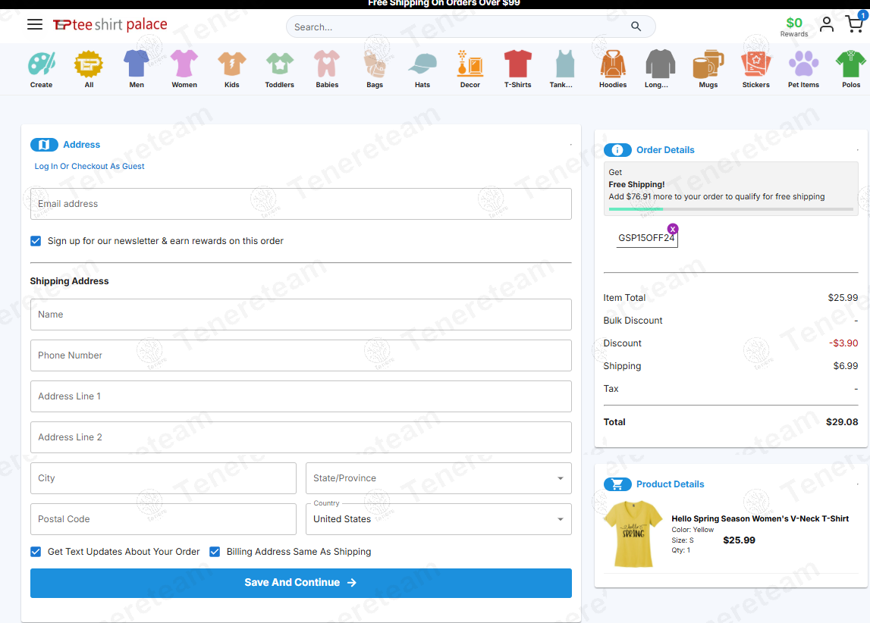Screen dimensions: 870x623
Task: Click the Search box
Action: pos(470,27)
